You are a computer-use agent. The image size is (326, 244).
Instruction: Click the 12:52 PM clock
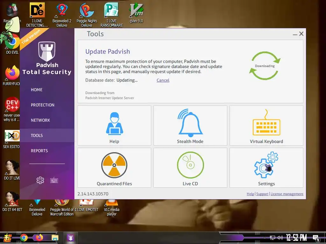[x=296, y=238]
